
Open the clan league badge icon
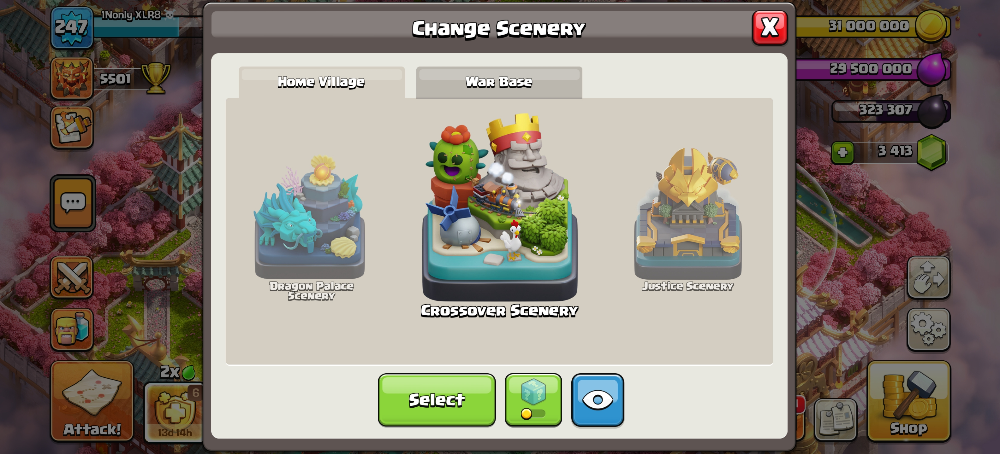pyautogui.click(x=72, y=78)
